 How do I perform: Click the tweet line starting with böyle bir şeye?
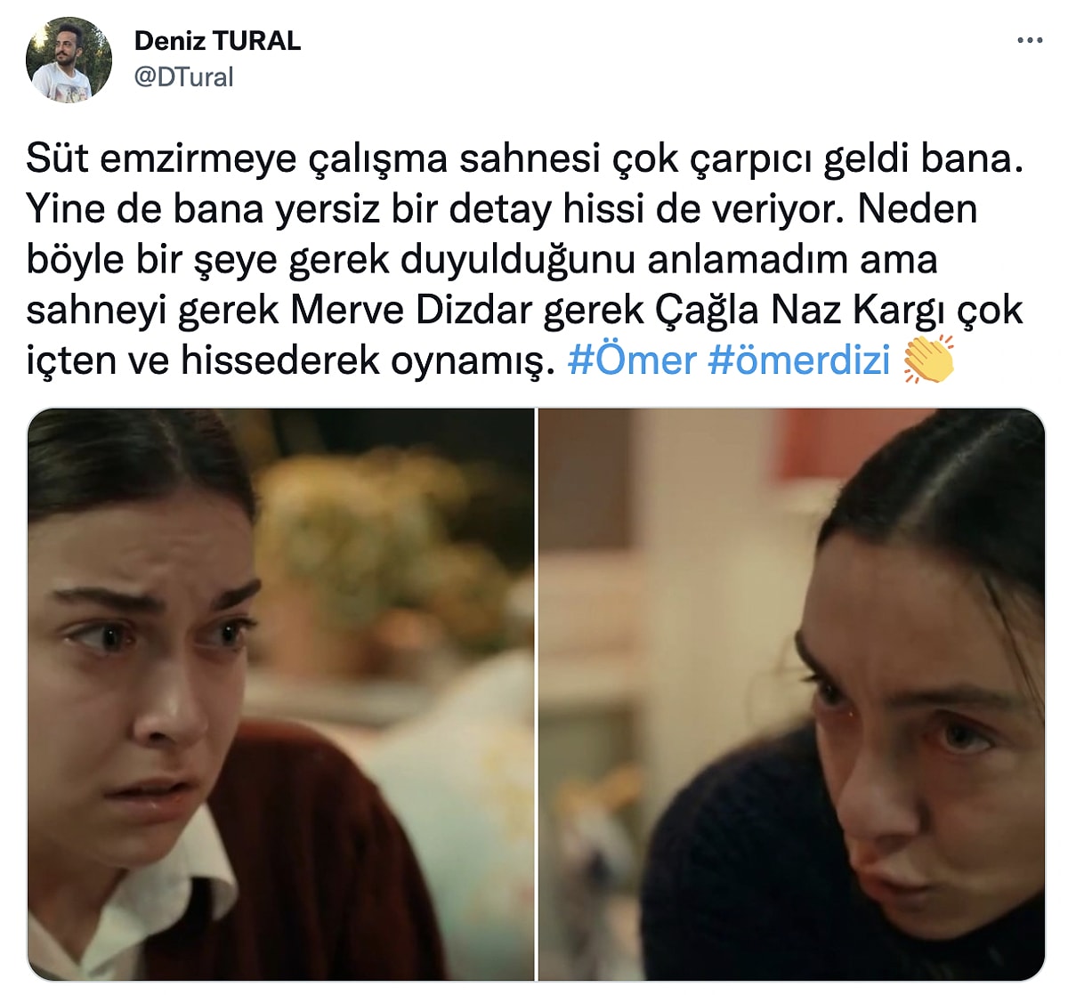pos(481,260)
